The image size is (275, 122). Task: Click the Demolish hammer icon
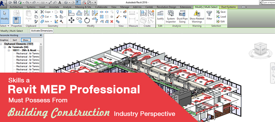[x=61, y=21]
